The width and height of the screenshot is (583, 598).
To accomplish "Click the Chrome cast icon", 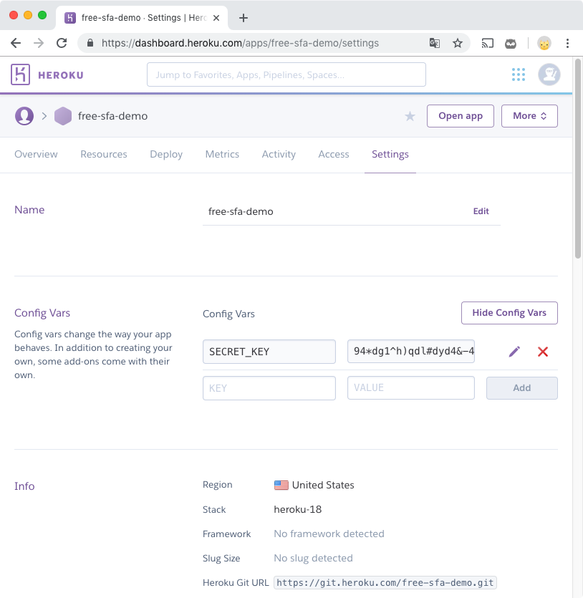I will point(488,43).
